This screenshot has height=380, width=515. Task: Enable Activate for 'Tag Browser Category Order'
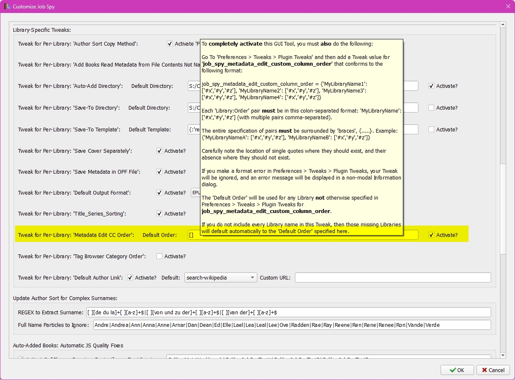pos(159,256)
